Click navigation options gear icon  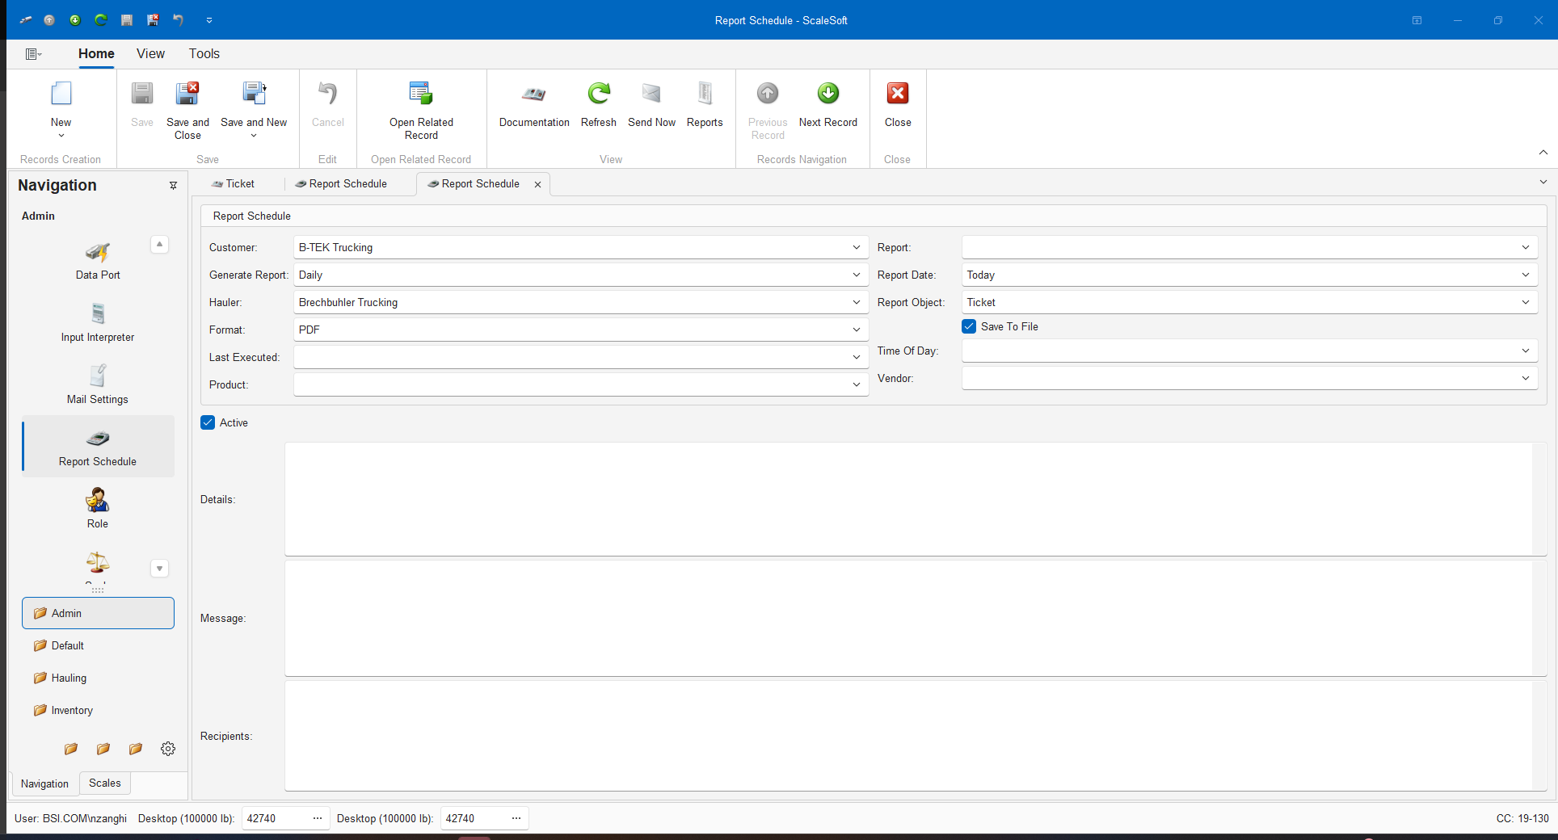point(168,749)
